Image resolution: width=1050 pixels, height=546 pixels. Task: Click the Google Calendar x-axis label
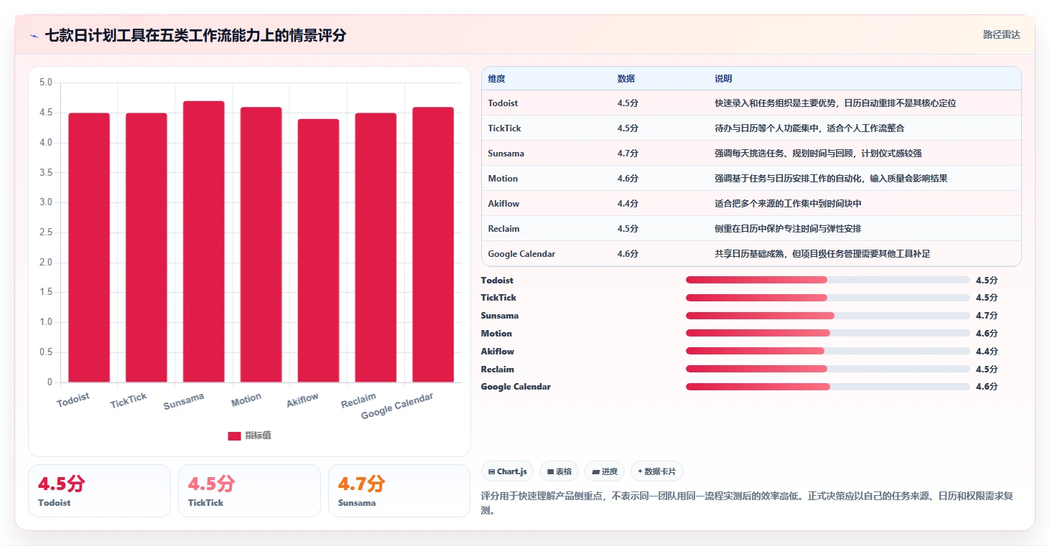coord(397,406)
